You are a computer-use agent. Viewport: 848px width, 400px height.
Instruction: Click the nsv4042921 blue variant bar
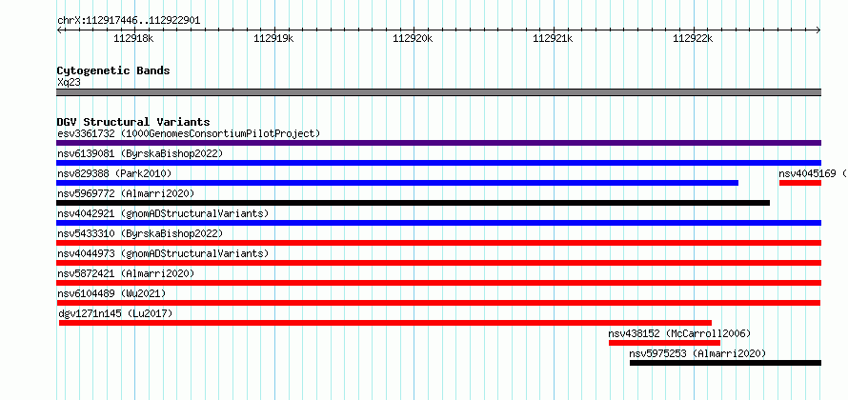pos(438,223)
